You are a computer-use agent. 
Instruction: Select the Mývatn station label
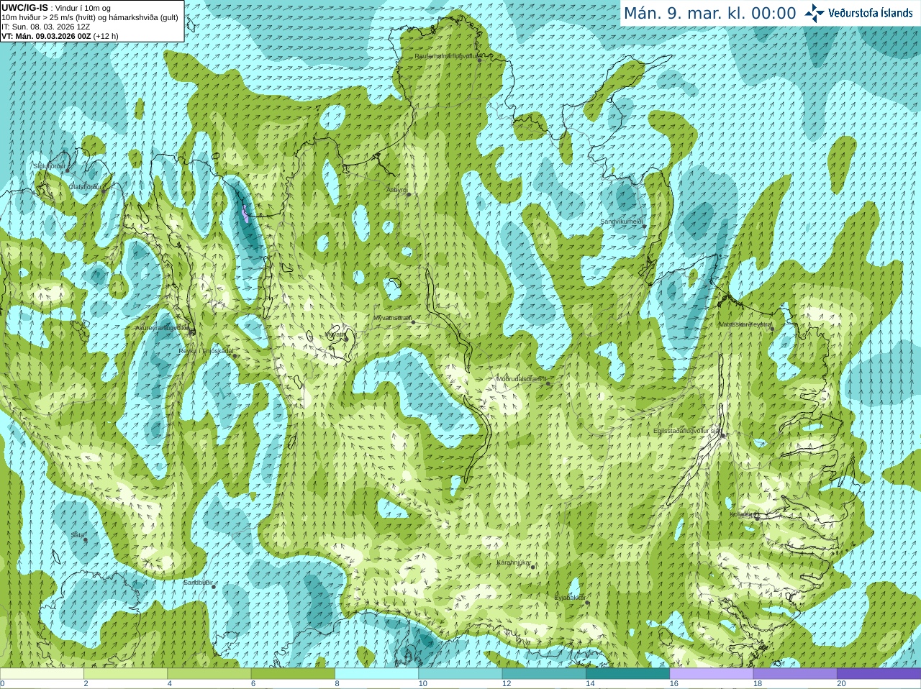(x=336, y=334)
